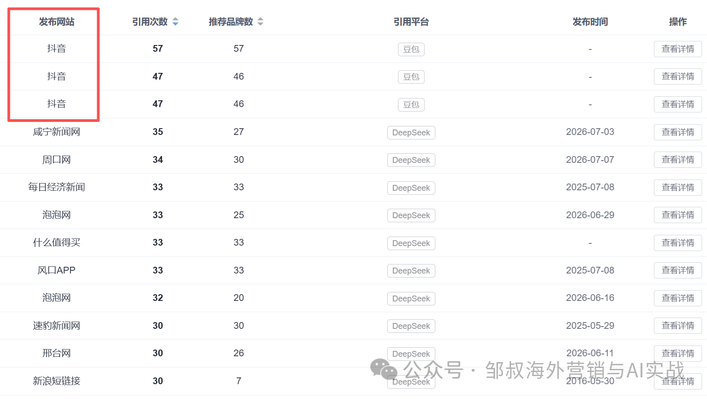Open 查看详情 for 速豹新闻网 row
Image resolution: width=707 pixels, height=399 pixels.
pyautogui.click(x=678, y=326)
